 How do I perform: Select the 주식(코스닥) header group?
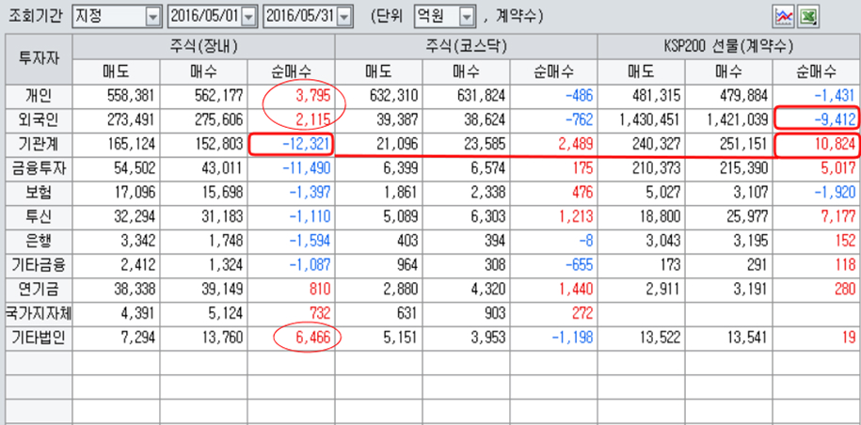[x=466, y=46]
